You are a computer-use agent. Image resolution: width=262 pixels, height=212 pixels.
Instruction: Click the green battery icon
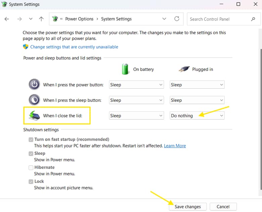click(x=125, y=69)
